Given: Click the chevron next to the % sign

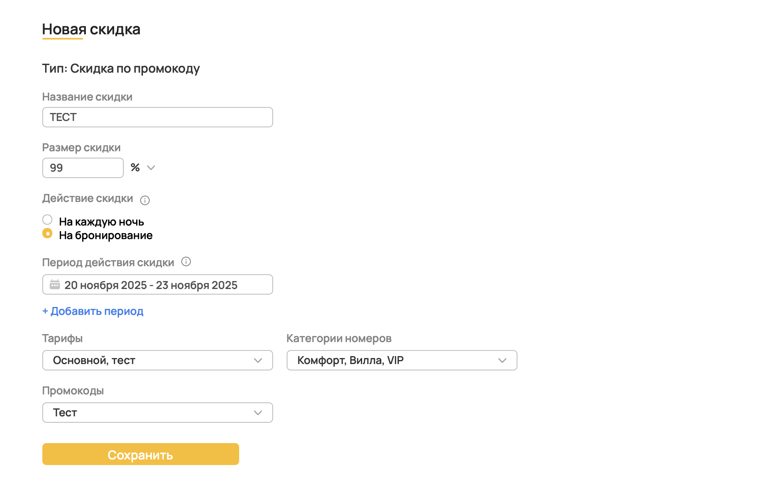Looking at the screenshot, I should [151, 168].
